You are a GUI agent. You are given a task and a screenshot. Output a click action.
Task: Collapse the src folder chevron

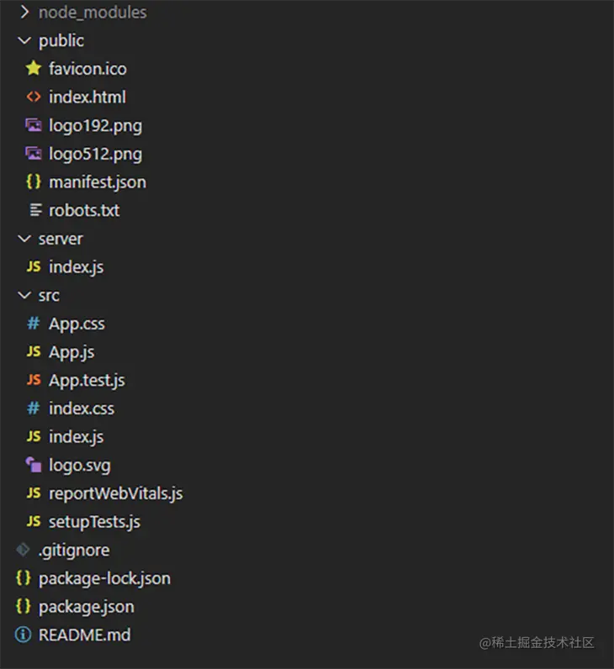click(24, 295)
